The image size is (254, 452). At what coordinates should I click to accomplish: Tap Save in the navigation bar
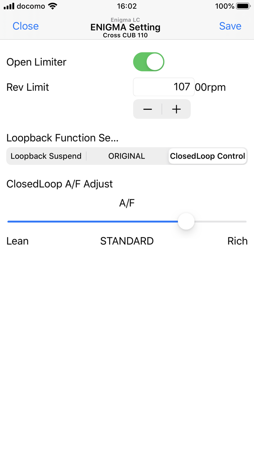(230, 26)
